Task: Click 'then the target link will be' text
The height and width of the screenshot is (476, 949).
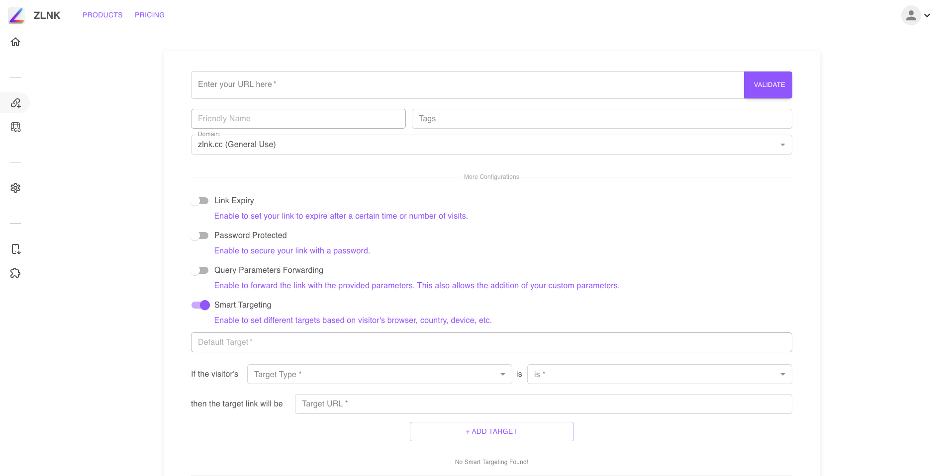Action: (x=237, y=404)
